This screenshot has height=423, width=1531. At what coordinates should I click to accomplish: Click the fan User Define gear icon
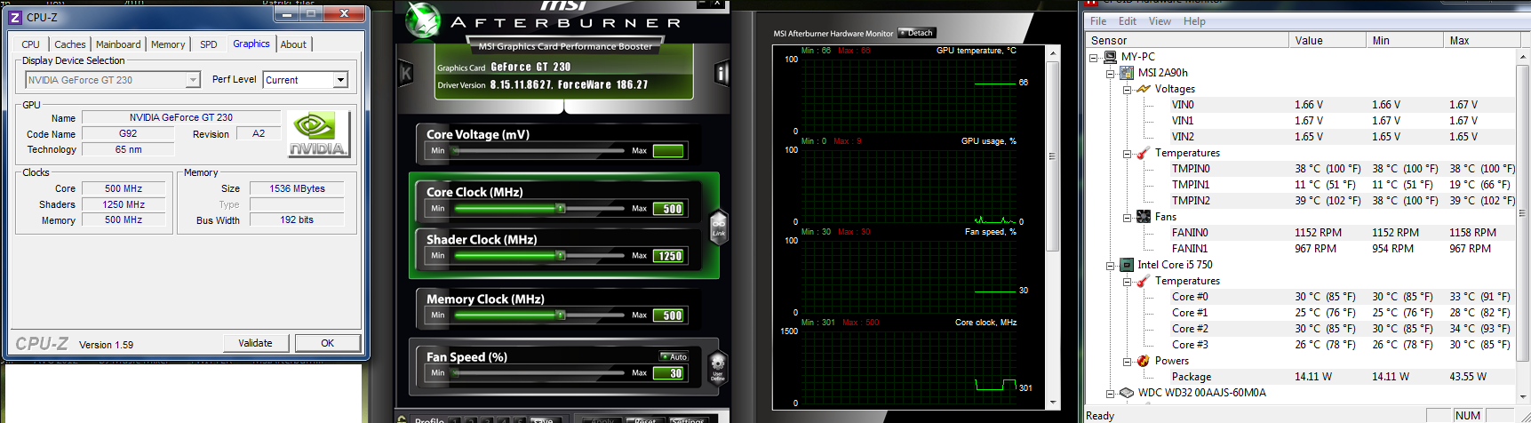point(718,367)
